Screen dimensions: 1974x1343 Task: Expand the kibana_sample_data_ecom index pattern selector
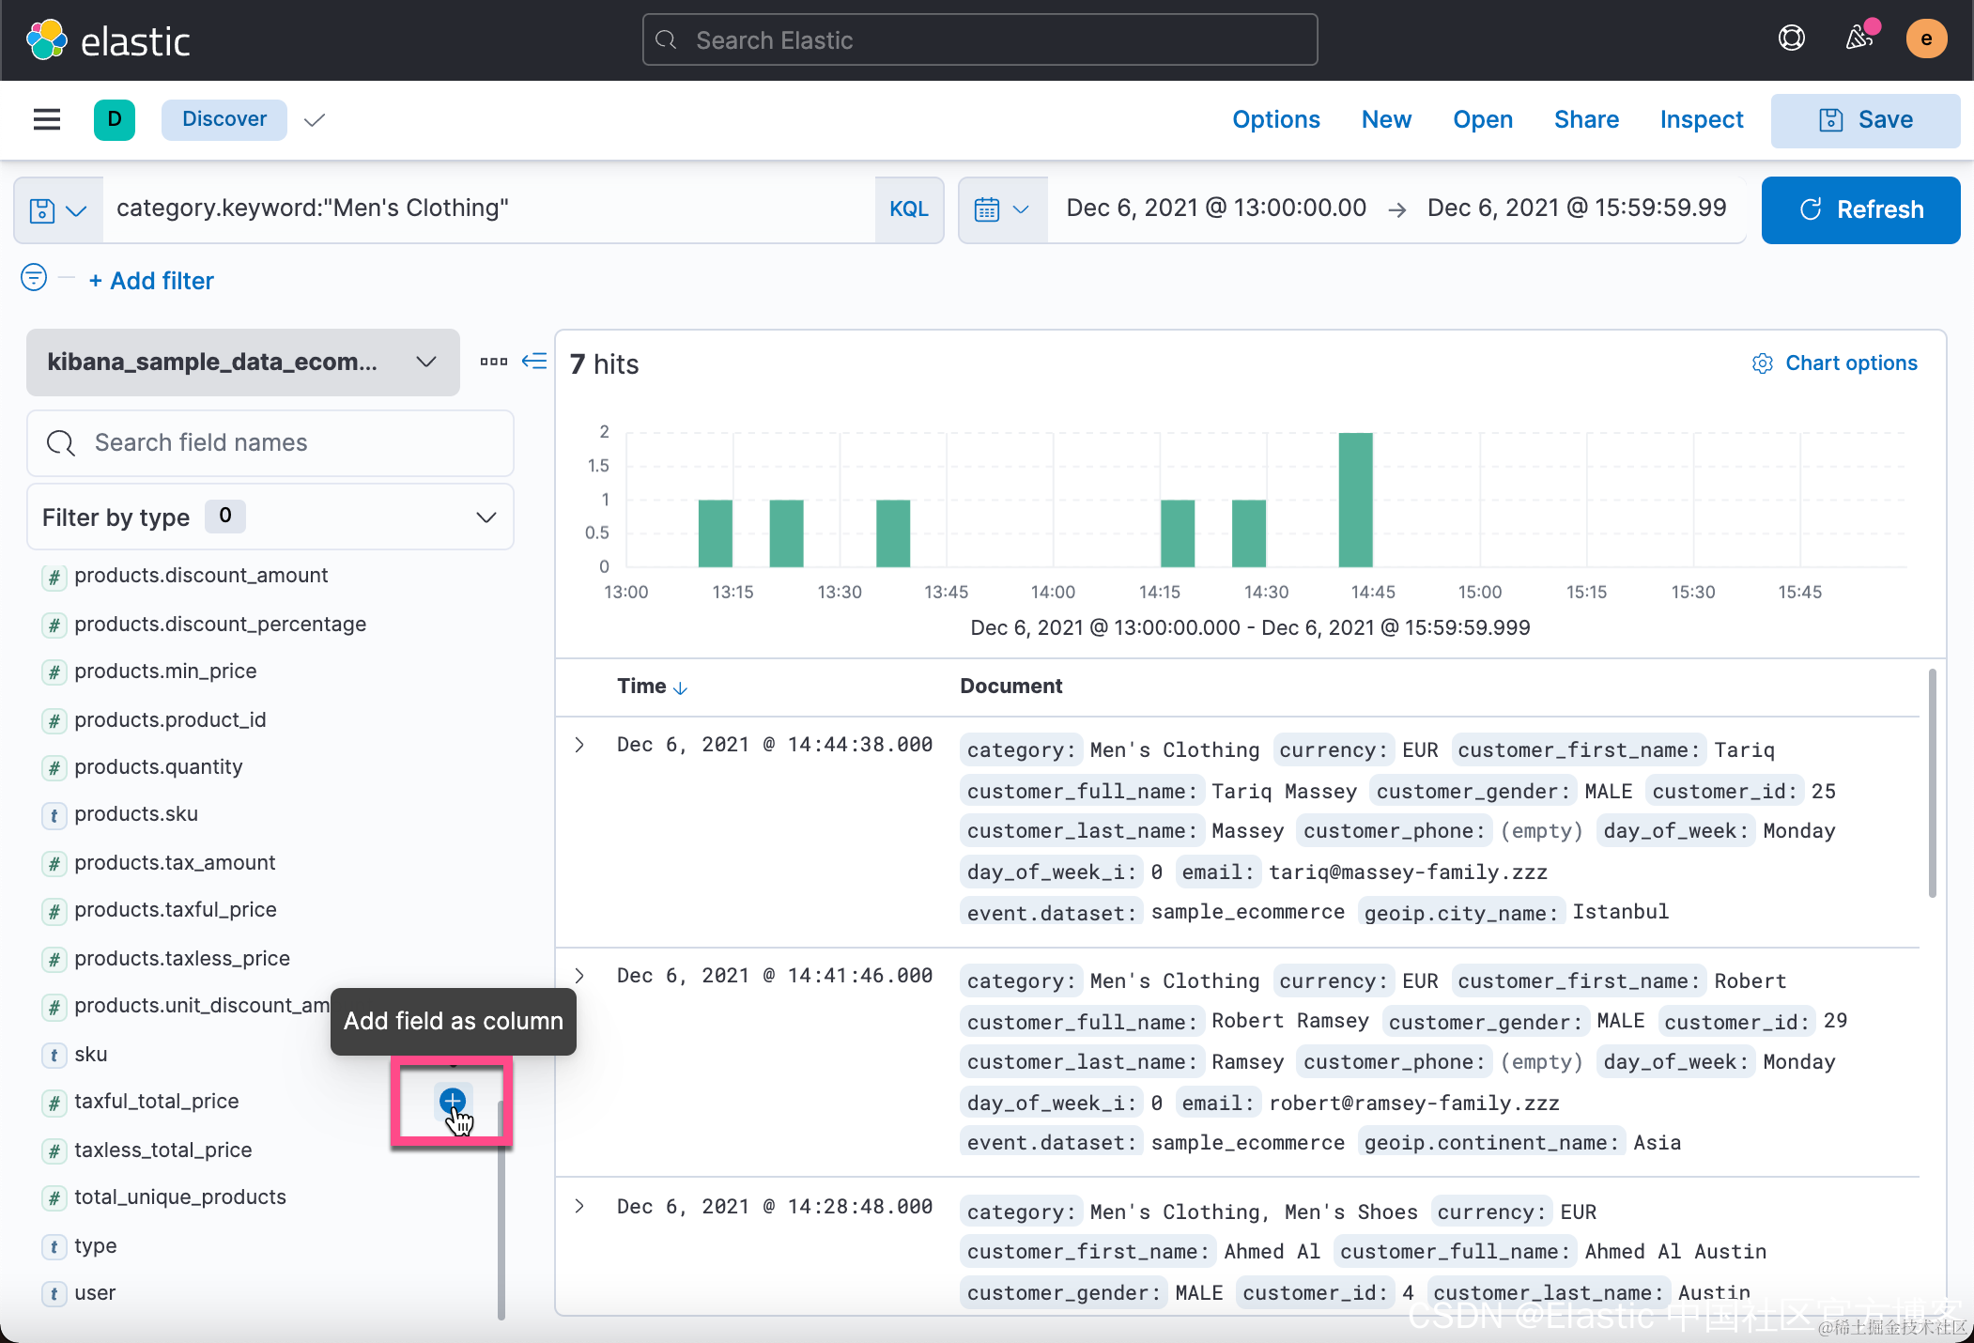click(242, 363)
